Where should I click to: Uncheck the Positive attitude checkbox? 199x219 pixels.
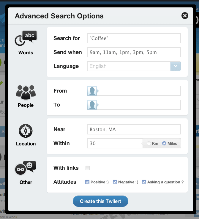pyautogui.click(x=87, y=182)
